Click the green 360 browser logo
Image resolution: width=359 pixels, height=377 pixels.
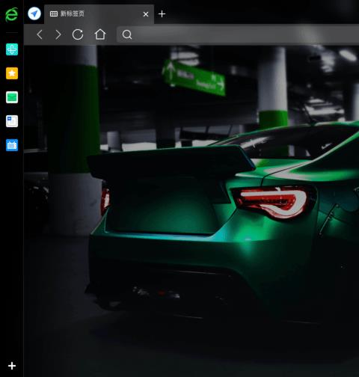(11, 14)
